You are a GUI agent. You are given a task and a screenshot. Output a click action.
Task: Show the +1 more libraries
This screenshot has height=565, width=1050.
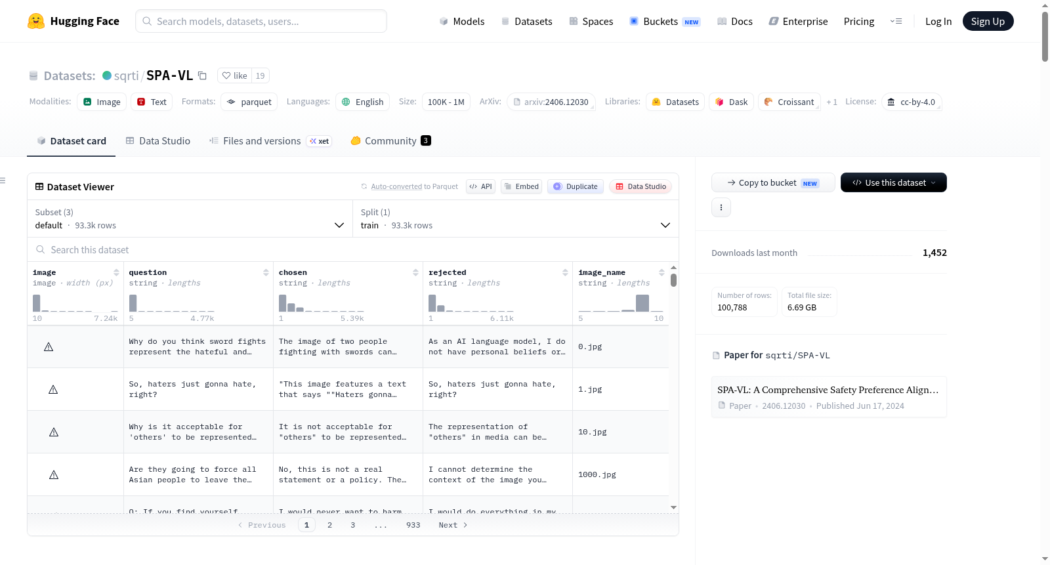831,102
